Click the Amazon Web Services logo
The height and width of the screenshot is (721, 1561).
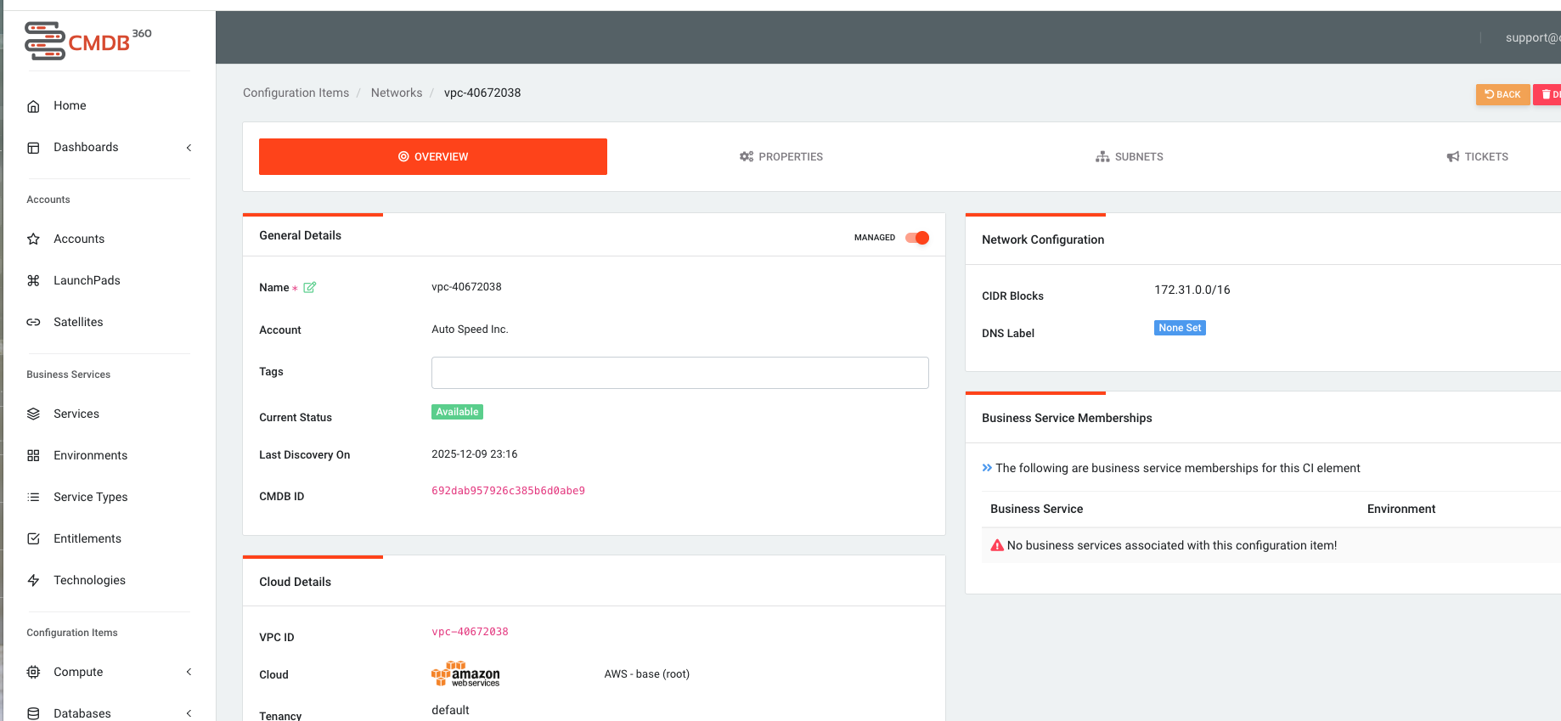pyautogui.click(x=465, y=674)
